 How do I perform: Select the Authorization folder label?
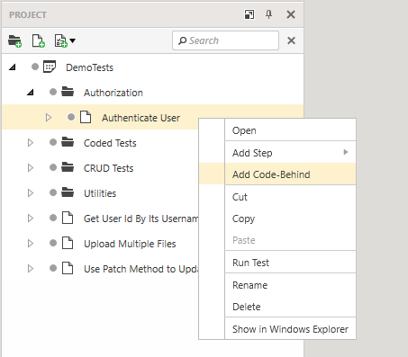point(113,93)
